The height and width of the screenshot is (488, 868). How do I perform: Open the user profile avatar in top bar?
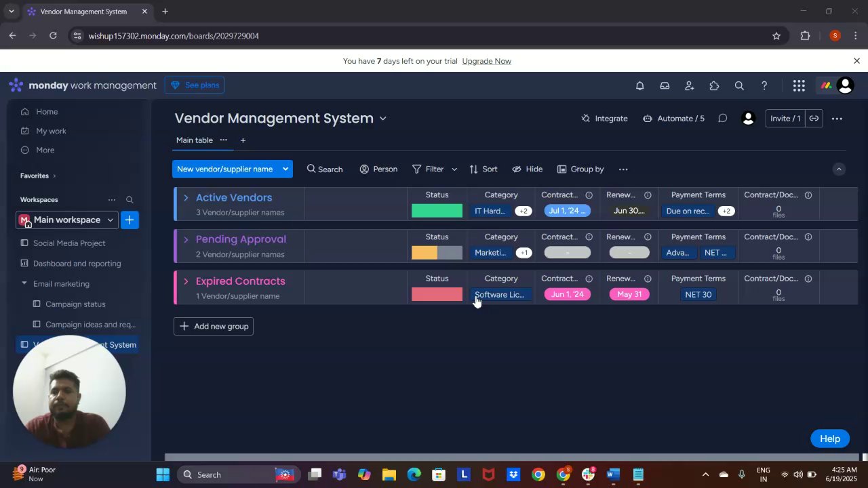pos(845,85)
